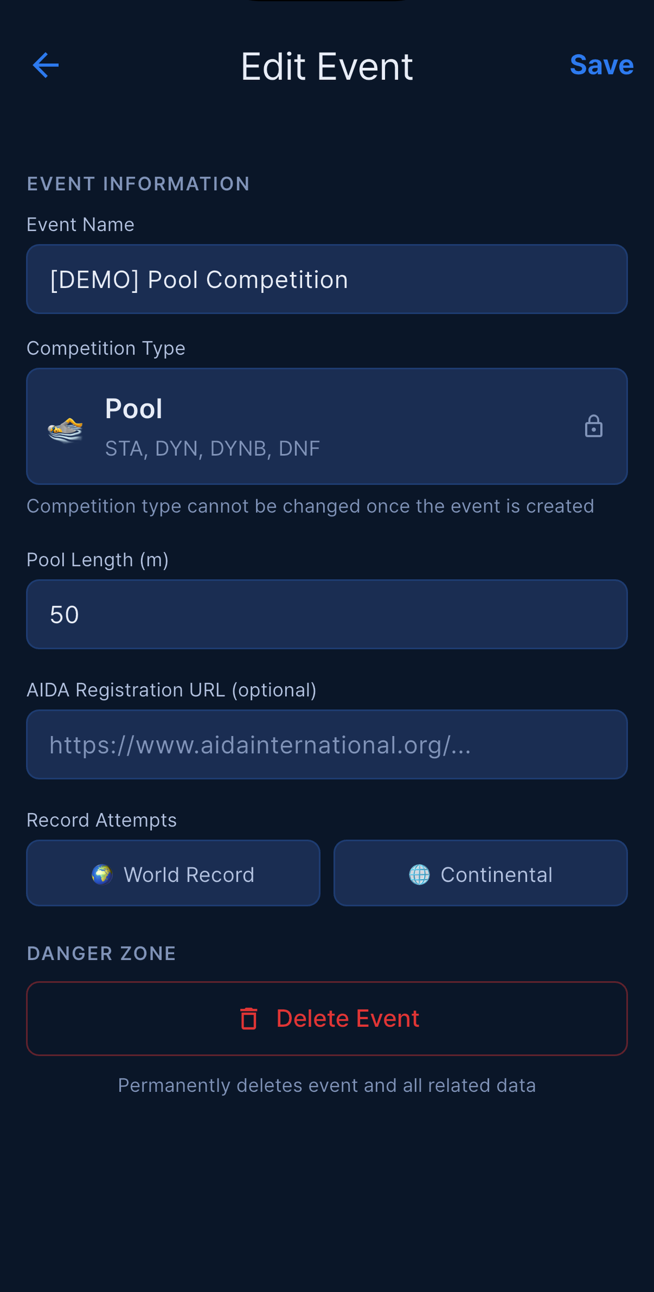Viewport: 654px width, 1292px height.
Task: Click the Event Information section header
Action: click(x=139, y=184)
